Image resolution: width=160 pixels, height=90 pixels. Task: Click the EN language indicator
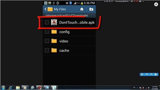coord(134,87)
